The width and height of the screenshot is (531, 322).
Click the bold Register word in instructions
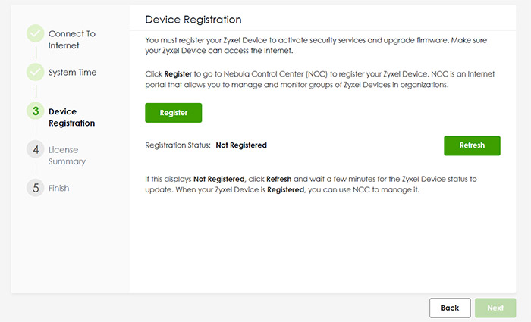pos(178,74)
